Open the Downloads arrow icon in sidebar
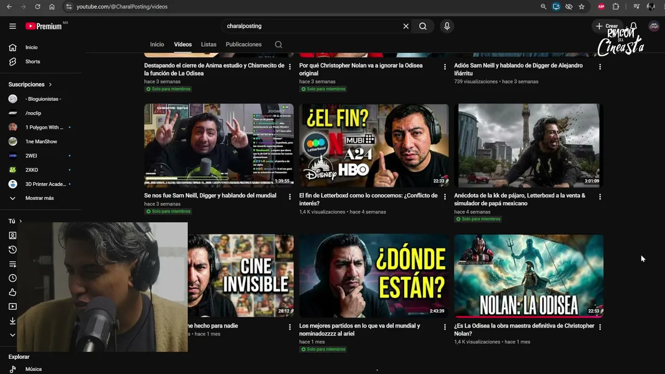 pyautogui.click(x=13, y=321)
